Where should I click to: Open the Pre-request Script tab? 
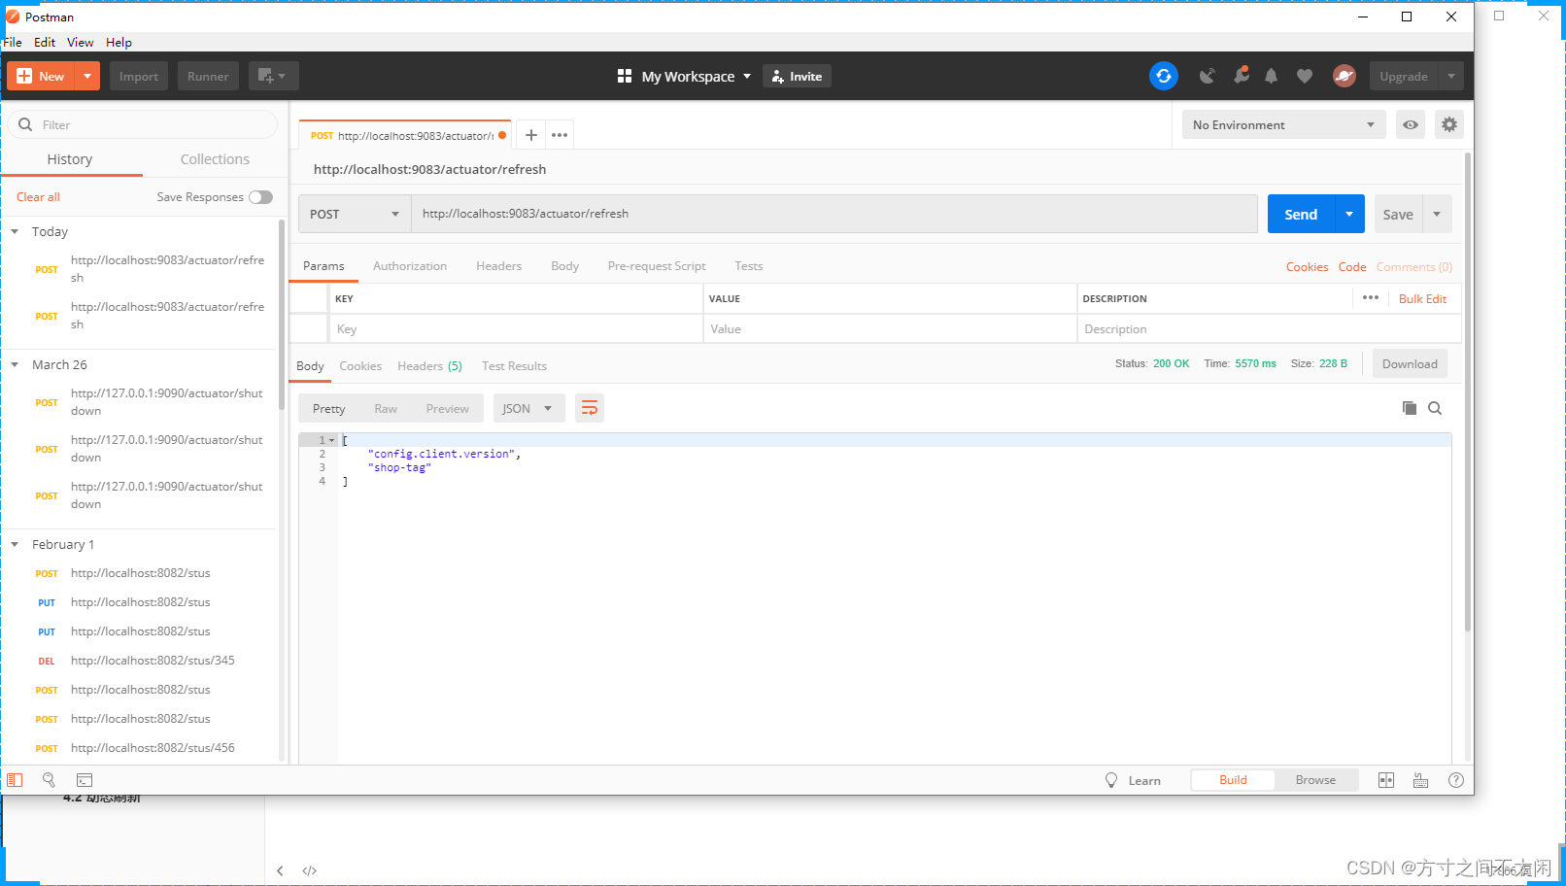(x=657, y=265)
